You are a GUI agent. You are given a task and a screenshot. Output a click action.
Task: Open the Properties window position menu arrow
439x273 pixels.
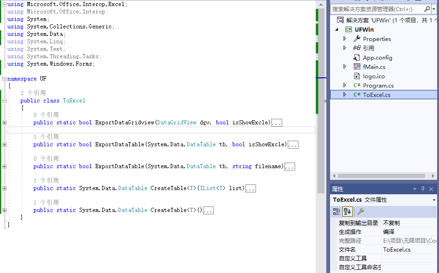[x=415, y=189]
